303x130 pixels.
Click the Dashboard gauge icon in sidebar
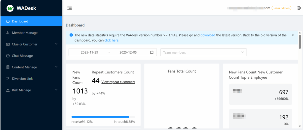[8, 21]
